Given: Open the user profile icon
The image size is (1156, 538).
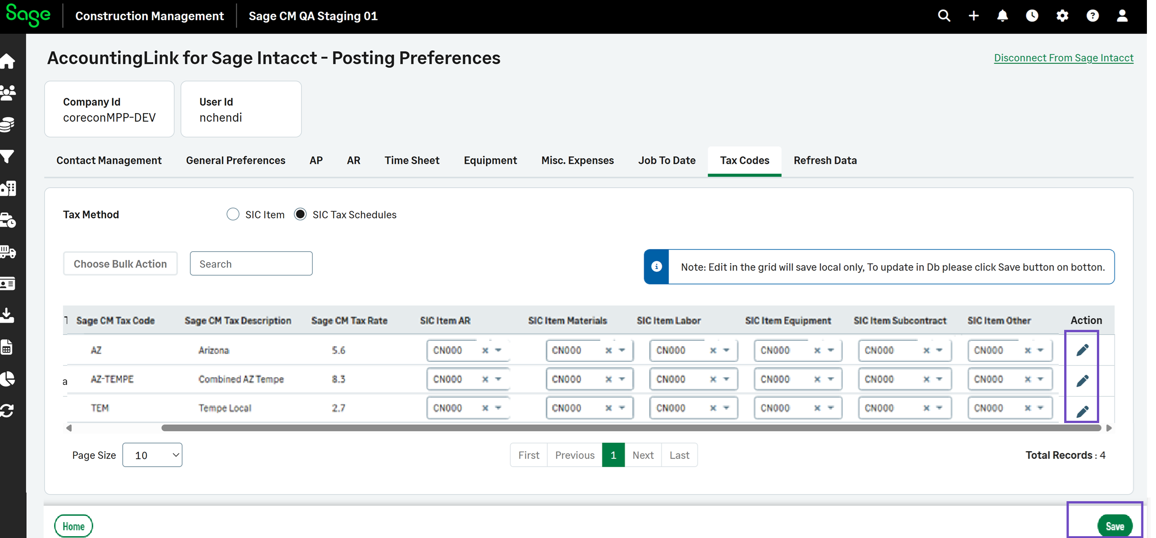Looking at the screenshot, I should [x=1122, y=16].
